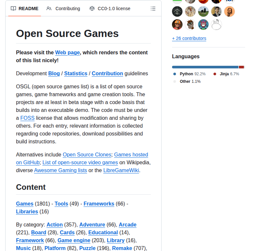Open the Framework category link
Screen dimensions: 253x251
pos(30,240)
